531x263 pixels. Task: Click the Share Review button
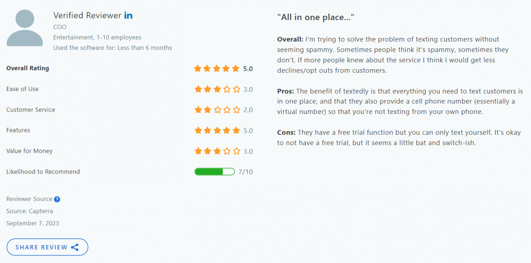(47, 247)
